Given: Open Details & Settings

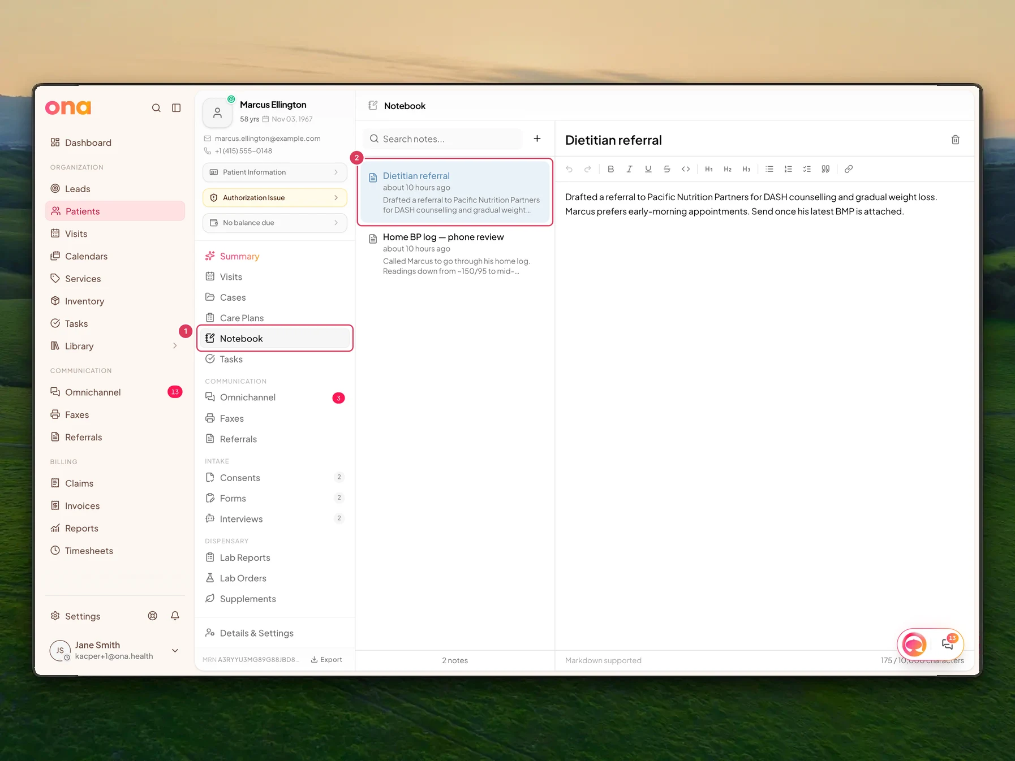Looking at the screenshot, I should pos(275,633).
